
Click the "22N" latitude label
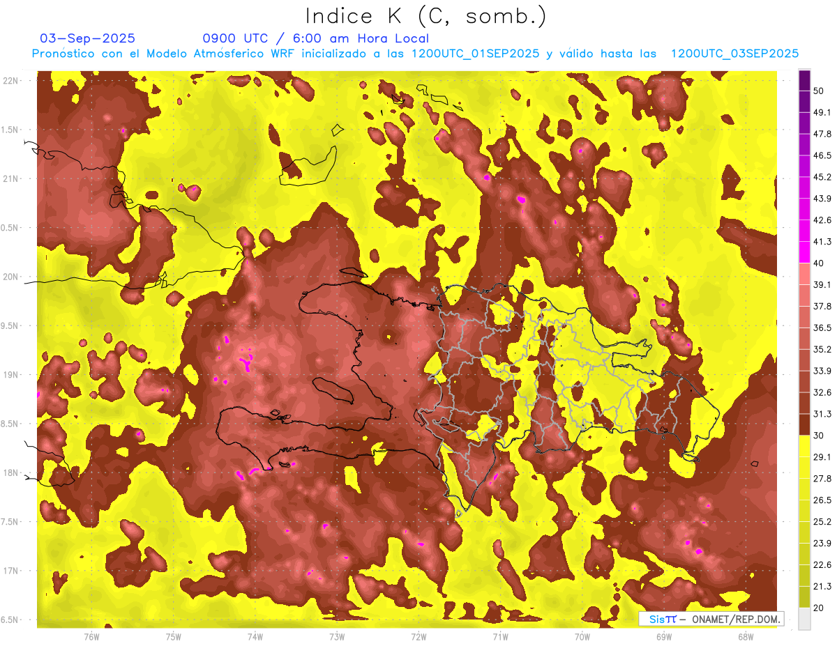coord(10,80)
